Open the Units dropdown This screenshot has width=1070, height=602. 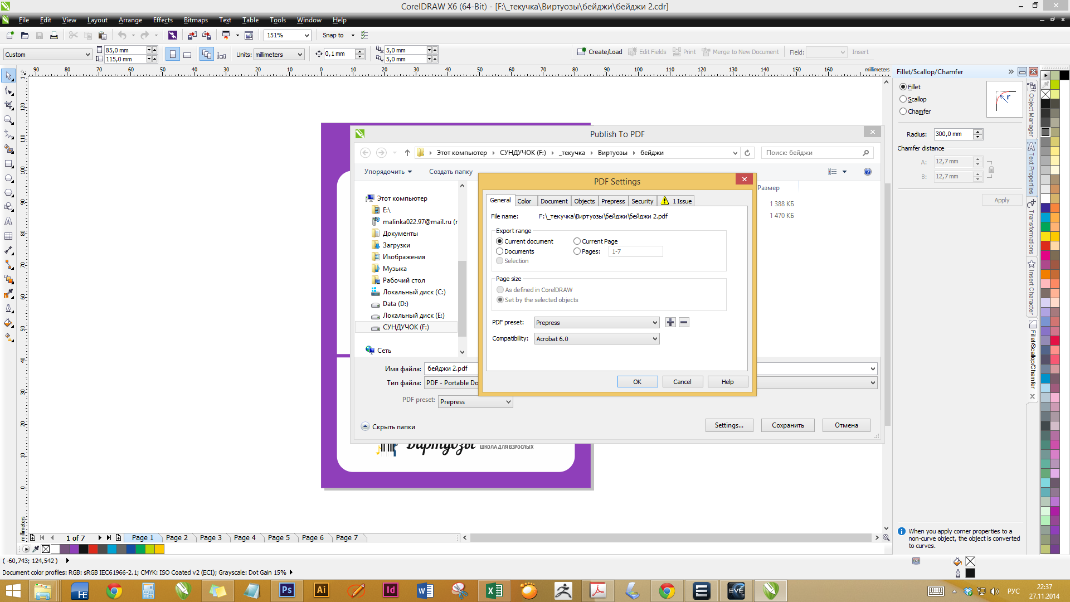(279, 55)
